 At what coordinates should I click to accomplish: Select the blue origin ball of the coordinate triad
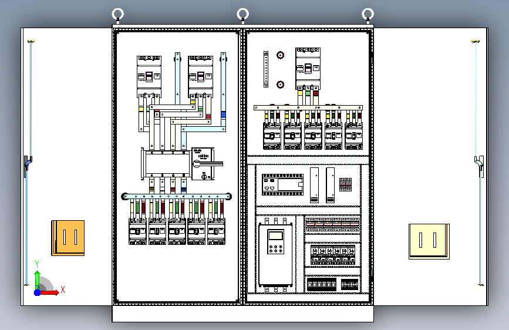click(37, 292)
